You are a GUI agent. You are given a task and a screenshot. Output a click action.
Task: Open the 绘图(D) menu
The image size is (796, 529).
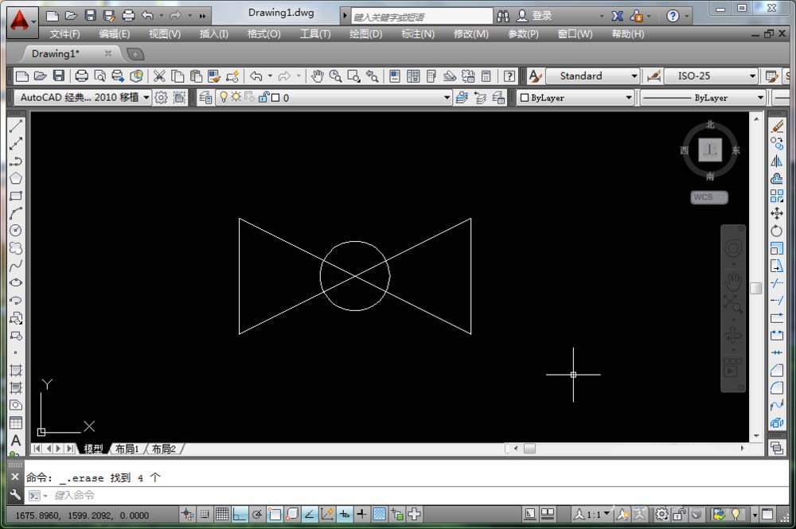pos(365,34)
